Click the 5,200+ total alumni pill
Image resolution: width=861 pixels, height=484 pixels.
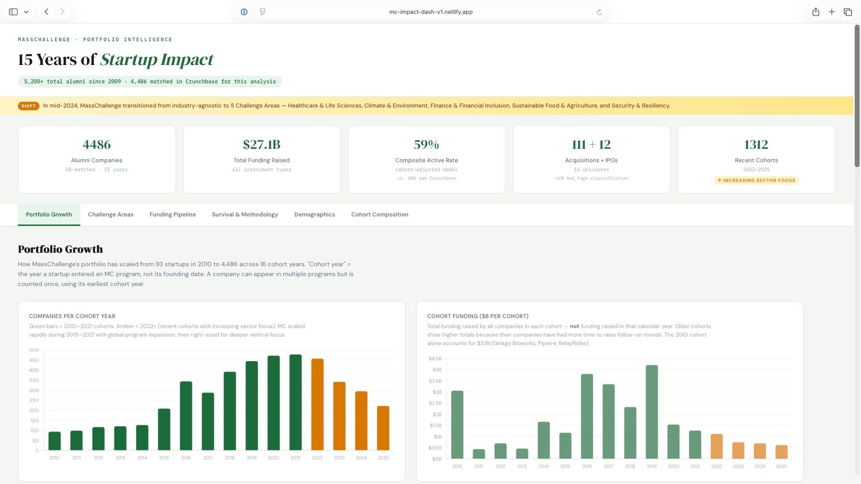click(150, 82)
